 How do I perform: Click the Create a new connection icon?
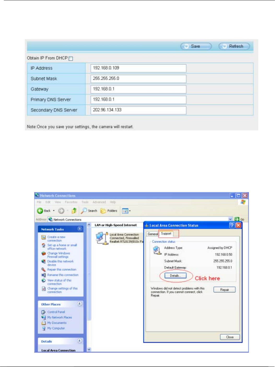coord(44,237)
